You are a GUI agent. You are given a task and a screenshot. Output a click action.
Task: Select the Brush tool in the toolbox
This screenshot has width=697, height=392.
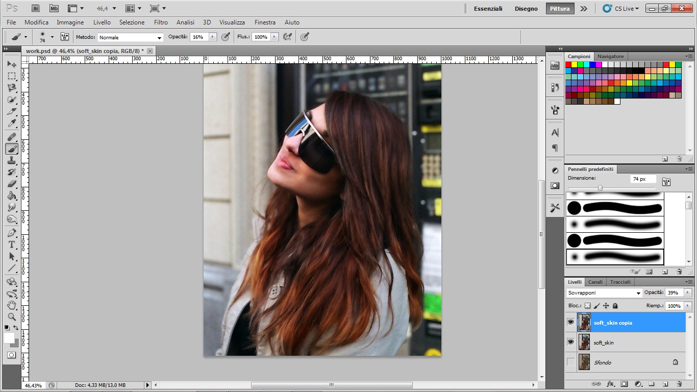click(x=12, y=149)
